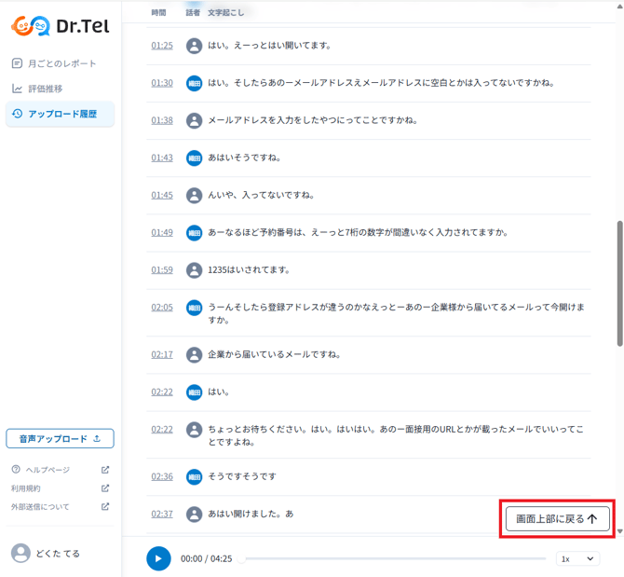Viewport: 624px width, 577px height.
Task: Click the blue operator badge at 02:05
Action: [195, 308]
